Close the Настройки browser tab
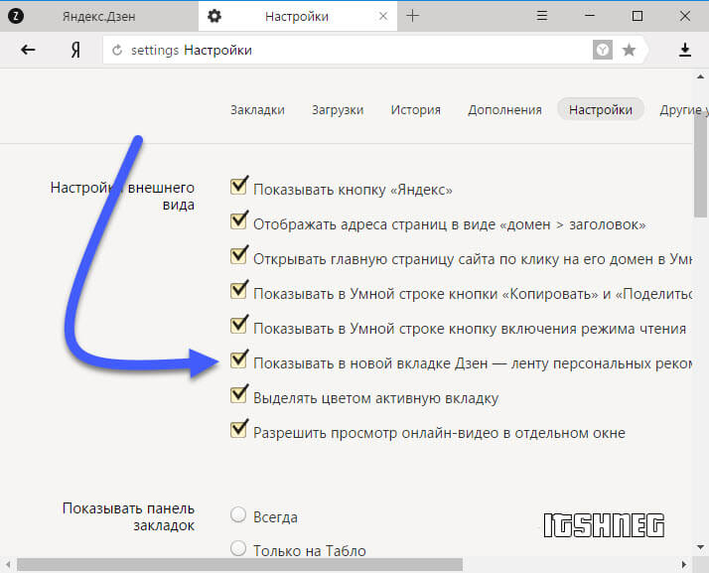The width and height of the screenshot is (709, 573). coord(383,16)
